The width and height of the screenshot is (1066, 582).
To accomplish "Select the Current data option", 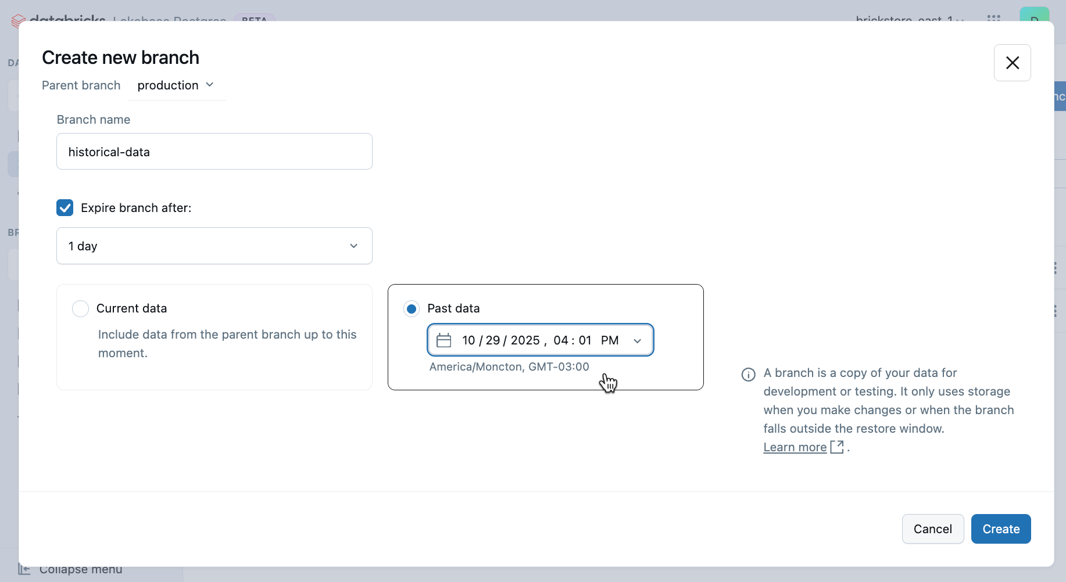I will click(x=80, y=308).
